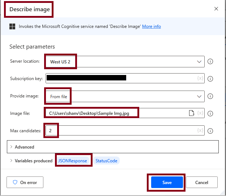Image resolution: width=226 pixels, height=196 pixels.
Task: Expand the Advanced section
Action: click(x=113, y=147)
